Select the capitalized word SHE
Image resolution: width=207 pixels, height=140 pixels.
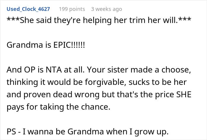click(x=184, y=95)
